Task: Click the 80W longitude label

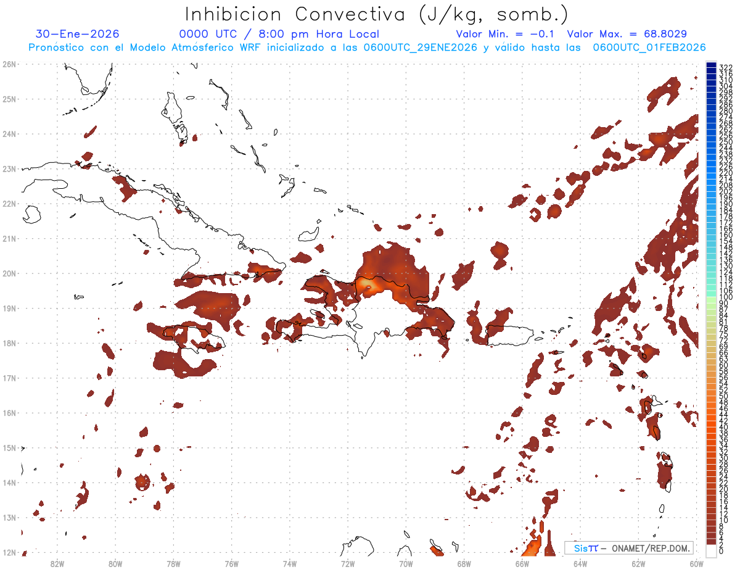Action: [115, 563]
